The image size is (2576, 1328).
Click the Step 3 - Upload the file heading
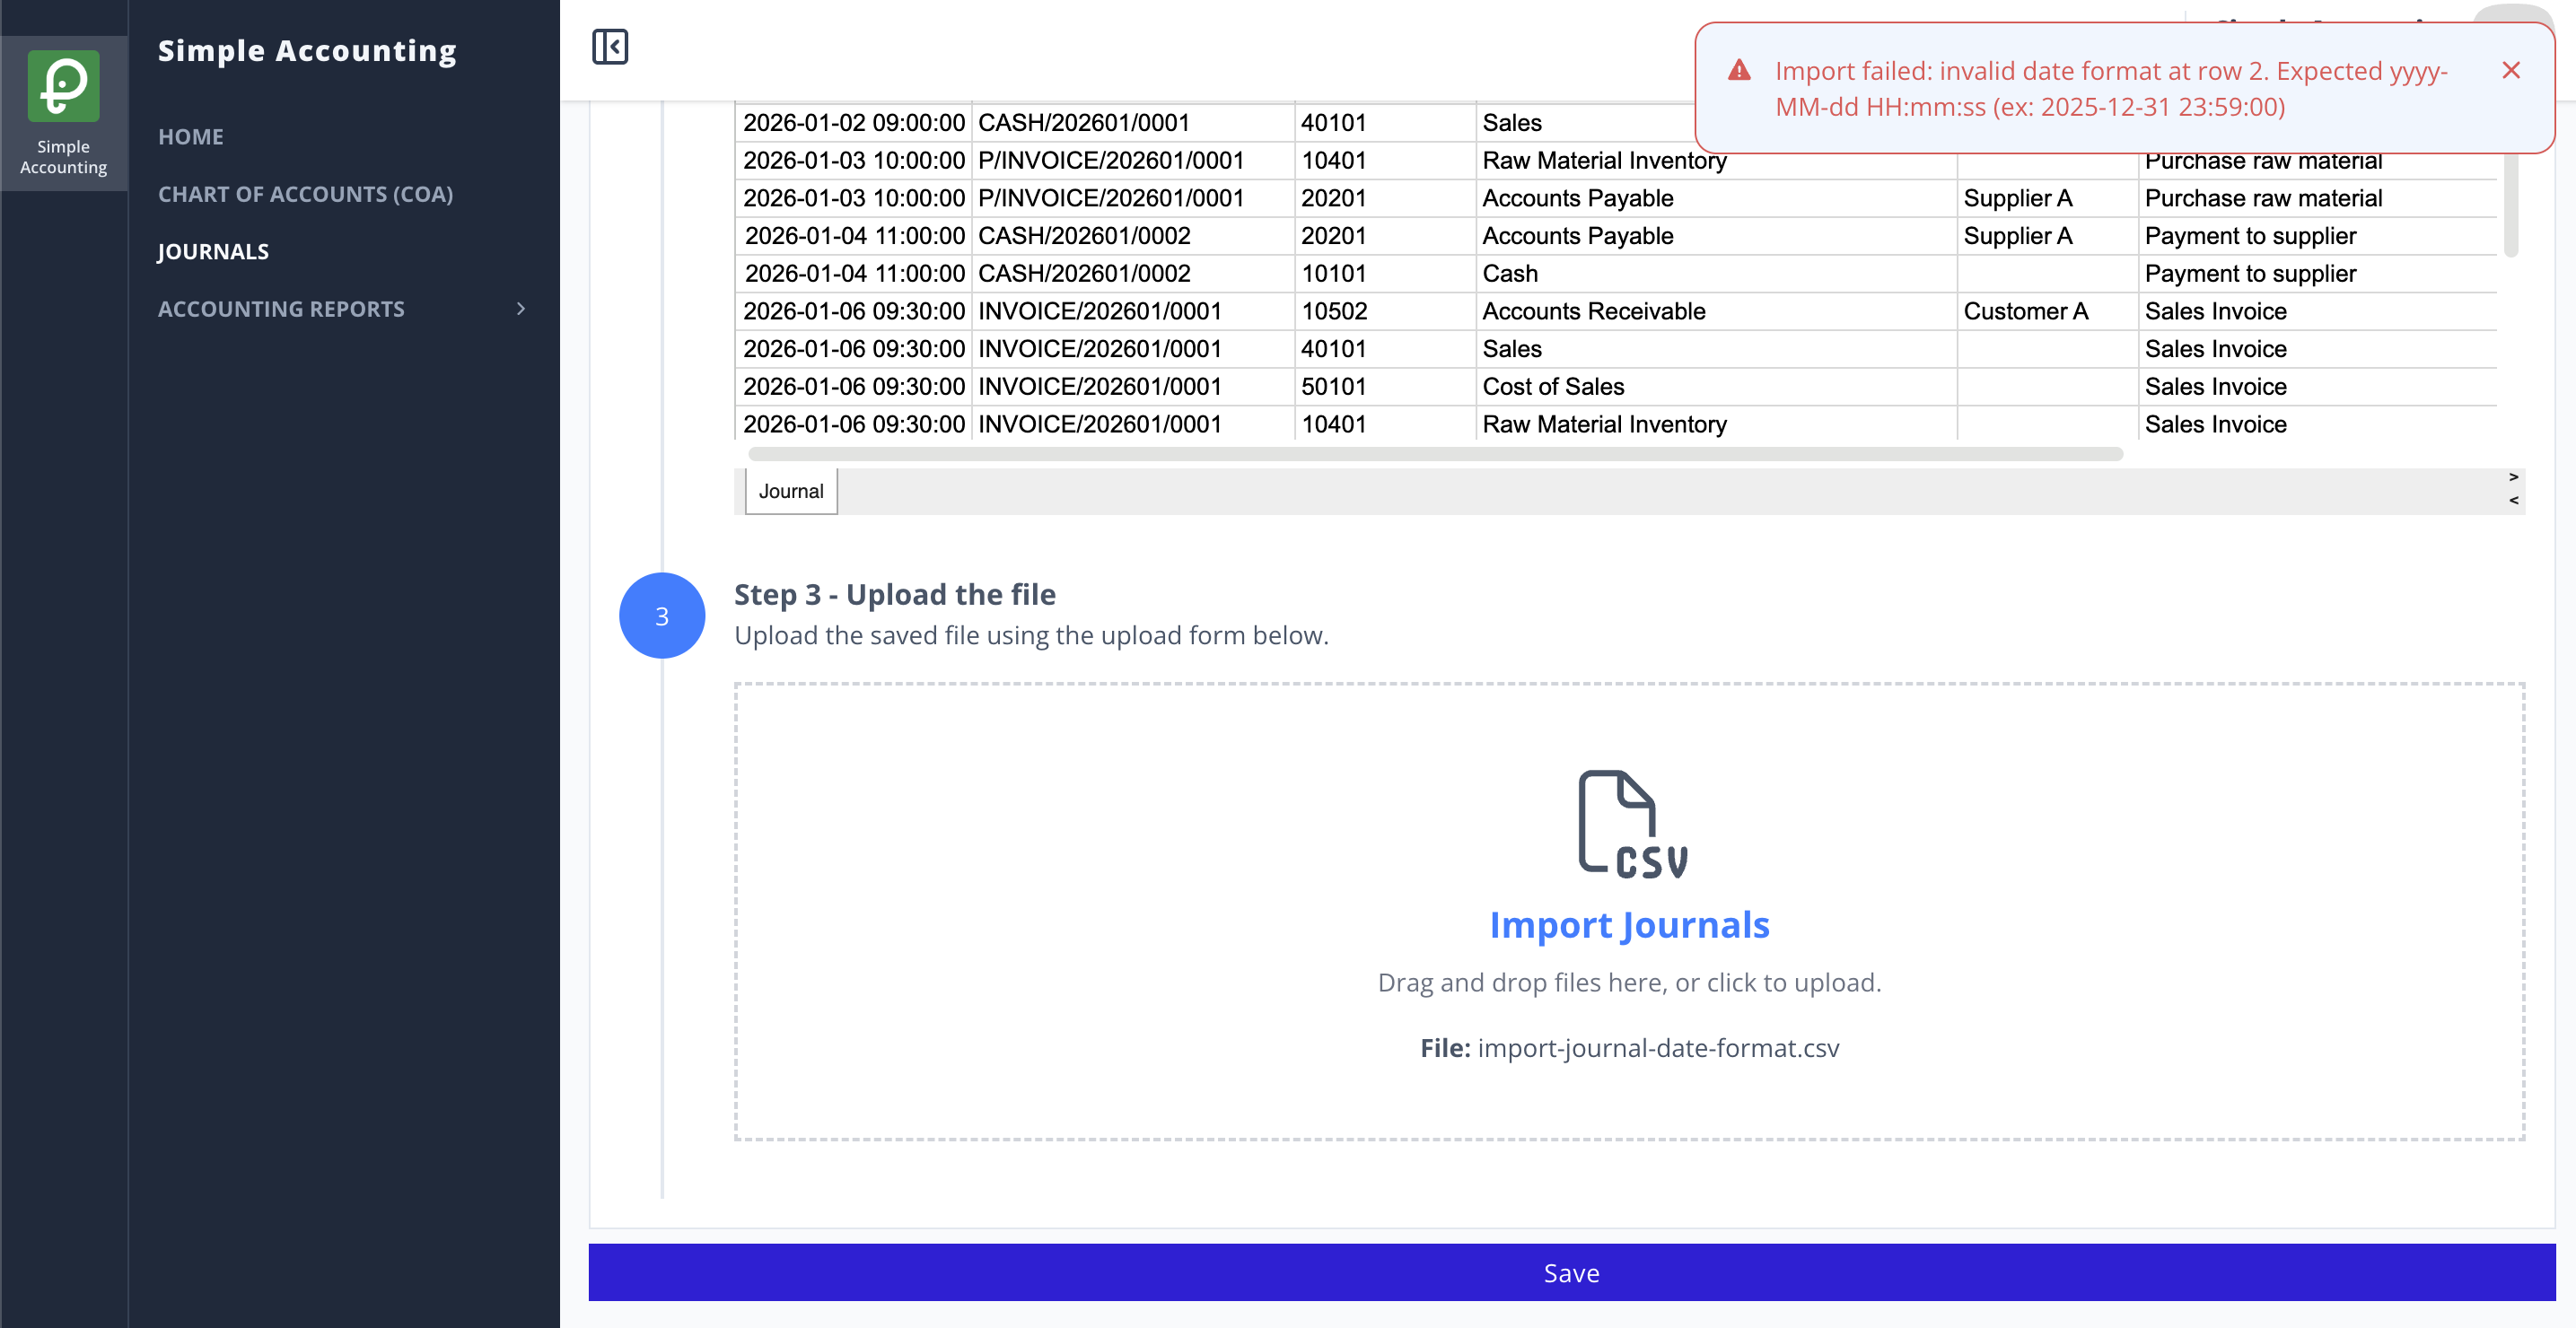coord(894,594)
